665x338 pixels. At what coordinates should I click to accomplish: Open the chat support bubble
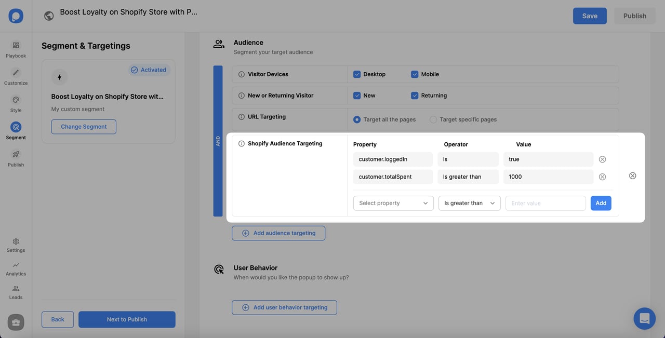coord(645,318)
